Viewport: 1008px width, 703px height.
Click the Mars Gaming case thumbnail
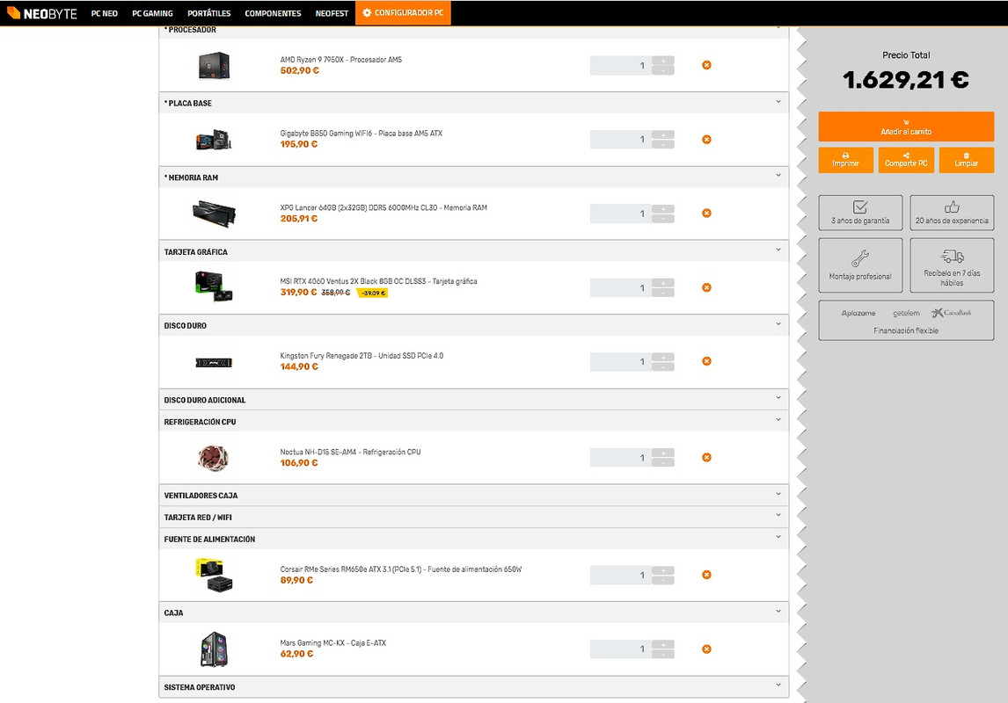(214, 649)
